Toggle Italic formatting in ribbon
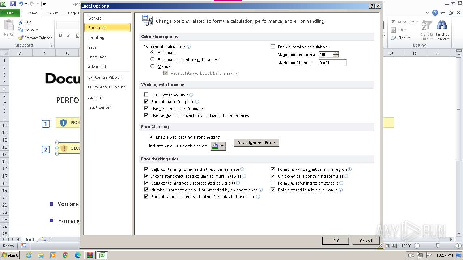The width and height of the screenshot is (463, 260). click(69, 35)
